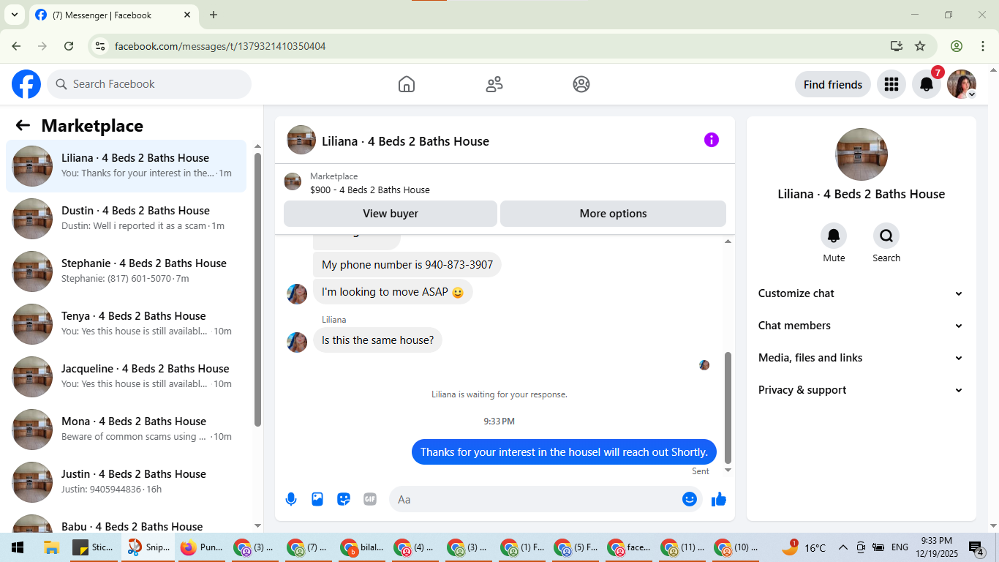Open Stephanie's 4 Beds 2 Baths House chat
999x562 pixels.
point(127,271)
